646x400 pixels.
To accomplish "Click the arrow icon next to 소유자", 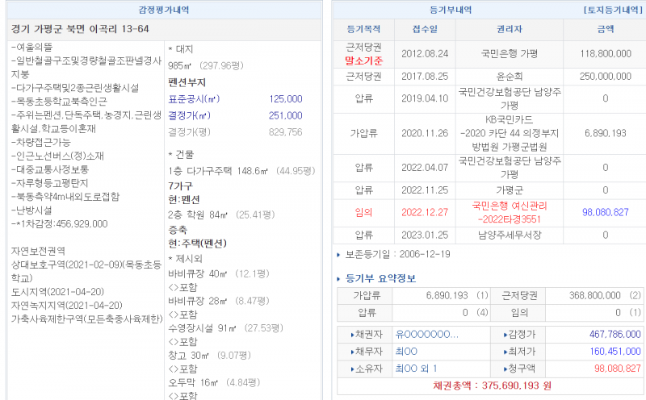I will (x=352, y=369).
